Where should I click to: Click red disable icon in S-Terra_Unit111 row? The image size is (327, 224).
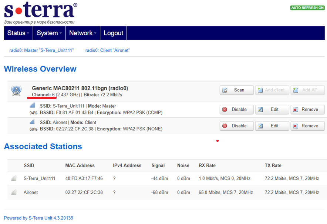(x=225, y=110)
